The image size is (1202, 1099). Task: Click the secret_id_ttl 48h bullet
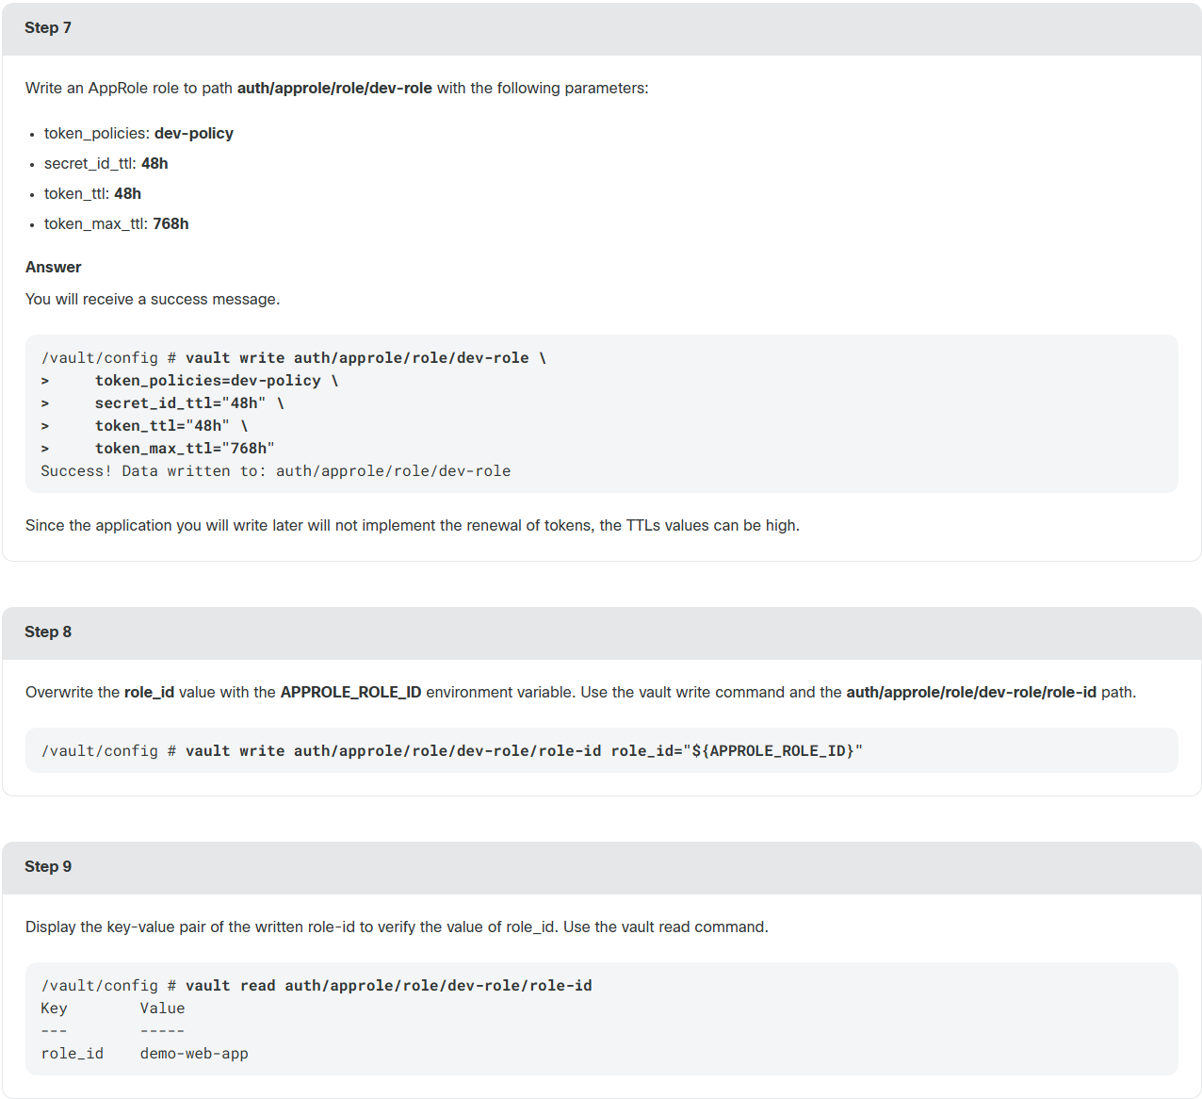[x=106, y=163]
